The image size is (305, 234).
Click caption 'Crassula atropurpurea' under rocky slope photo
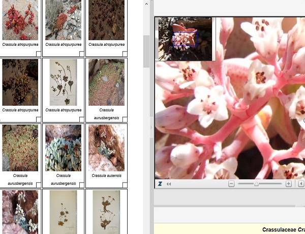coord(64,45)
